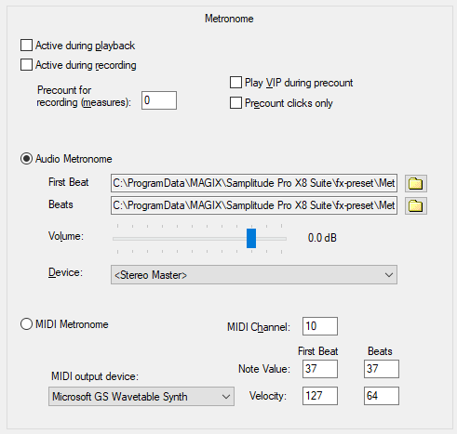Screen dimensions: 457x434
Task: Click the First Beat file path field
Action: 254,183
